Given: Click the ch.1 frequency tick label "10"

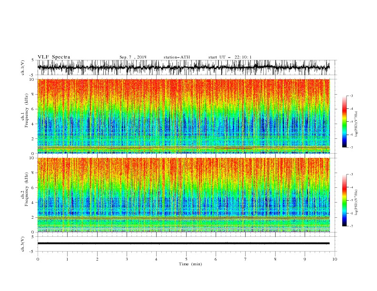Looking at the screenshot, I should pyautogui.click(x=32, y=79).
